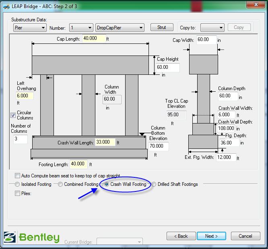Click the Column Depth input field
The image size is (268, 249).
coord(228,96)
